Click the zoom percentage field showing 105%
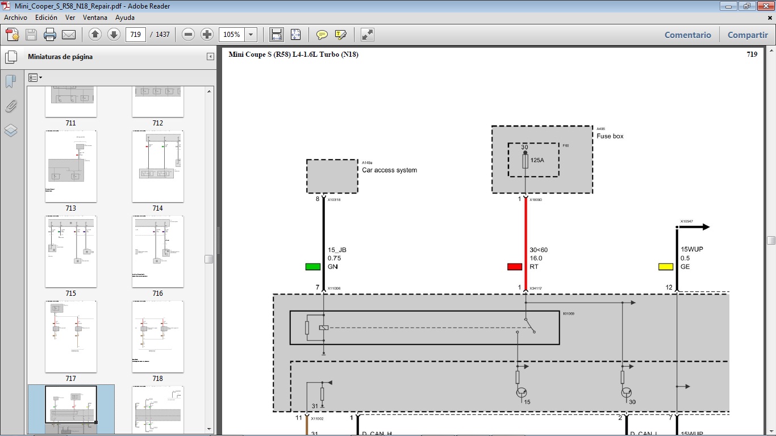This screenshot has height=436, width=776. 232,35
